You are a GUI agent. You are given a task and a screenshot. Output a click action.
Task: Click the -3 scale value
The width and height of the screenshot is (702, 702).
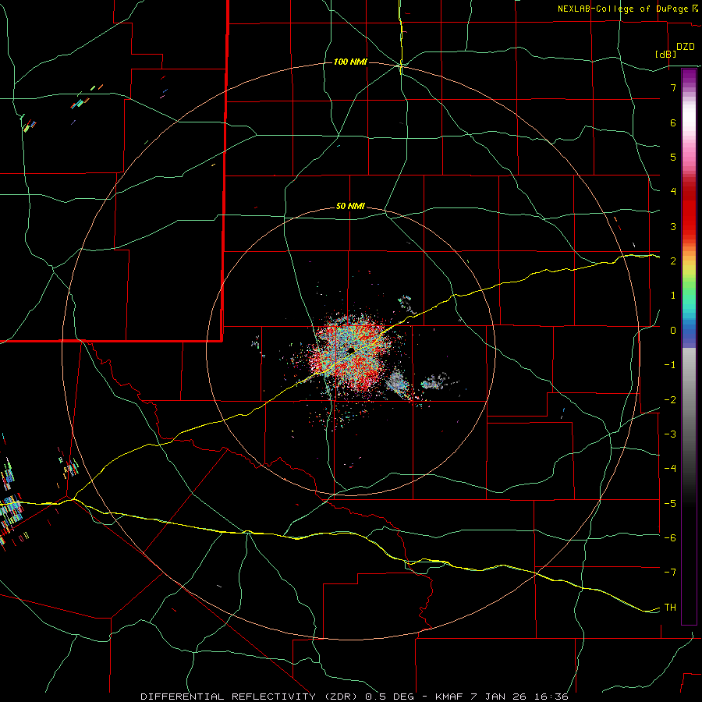[670, 434]
